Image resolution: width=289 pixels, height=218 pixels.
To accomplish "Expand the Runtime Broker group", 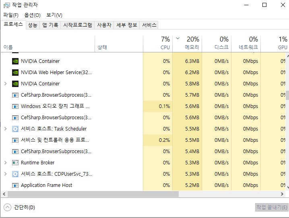I will coord(6,163).
